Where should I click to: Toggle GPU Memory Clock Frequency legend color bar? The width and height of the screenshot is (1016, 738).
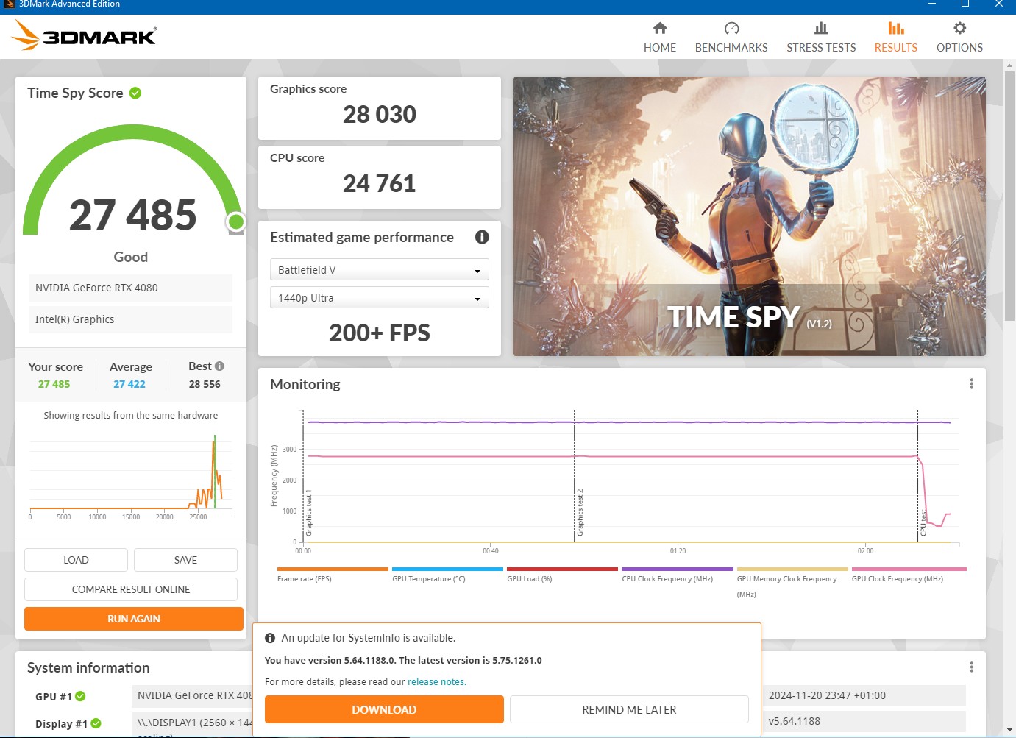click(792, 569)
